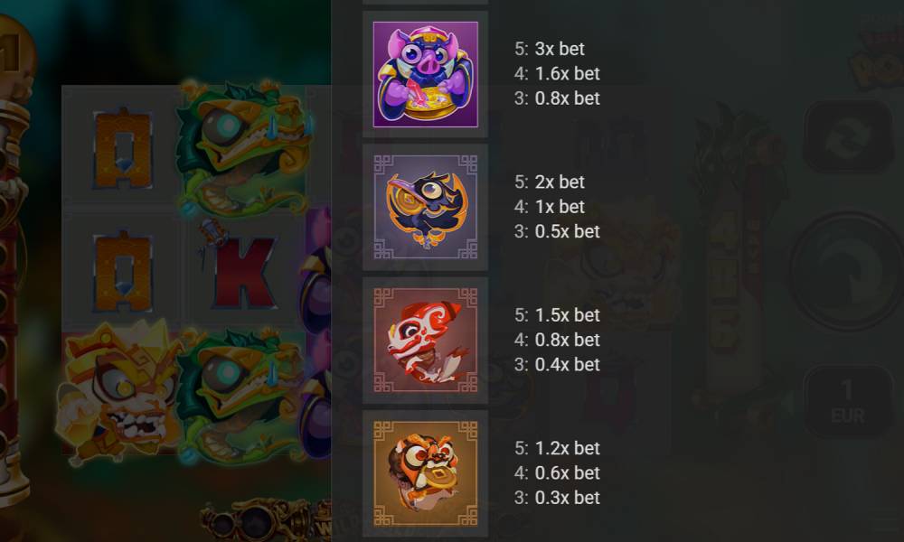904x542 pixels.
Task: Click the dimmed autoplay arrows button
Action: click(848, 136)
